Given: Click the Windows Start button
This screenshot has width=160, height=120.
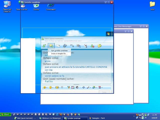Looking at the screenshot, I should [5, 114].
